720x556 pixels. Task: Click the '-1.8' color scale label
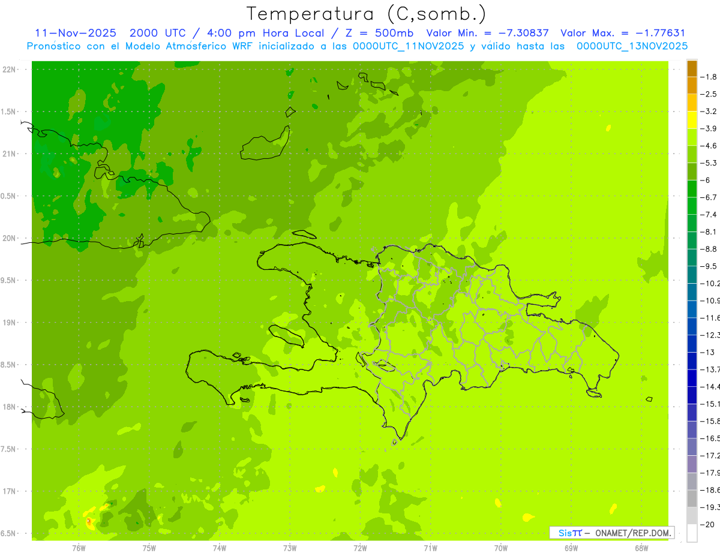pos(709,77)
